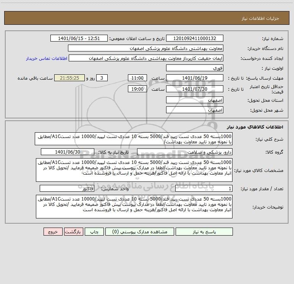Click requester field ایمان حقیقت کارپرداز

click(146, 58)
